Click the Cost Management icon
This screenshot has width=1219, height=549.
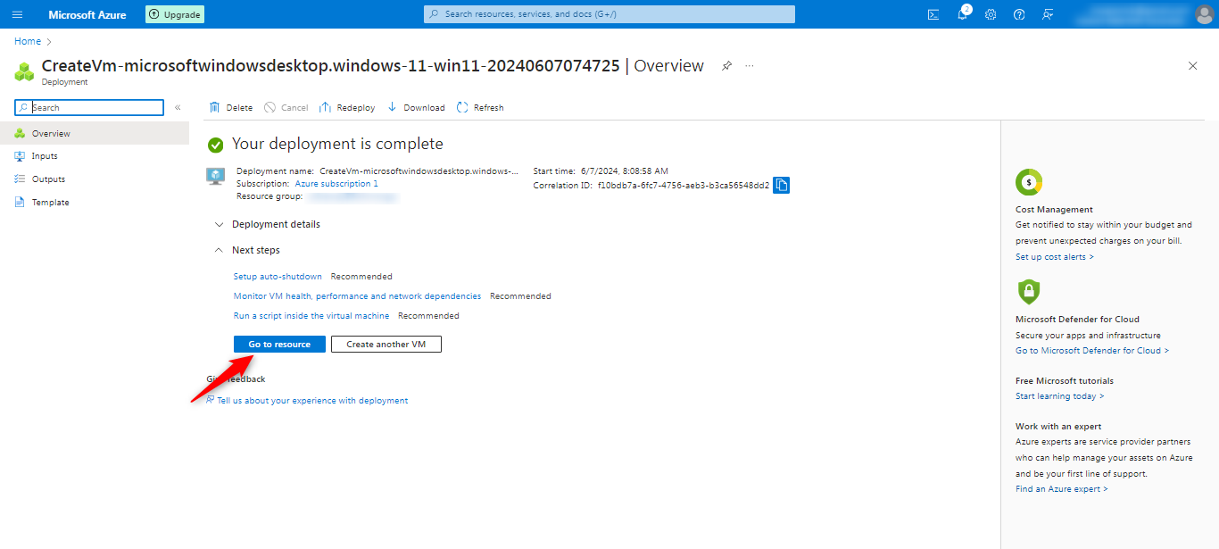coord(1029,182)
